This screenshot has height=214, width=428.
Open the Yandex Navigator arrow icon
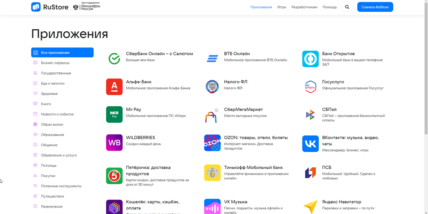point(310,206)
